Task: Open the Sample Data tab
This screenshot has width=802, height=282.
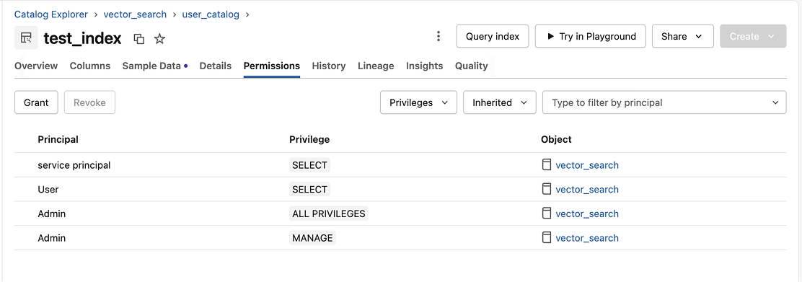Action: pyautogui.click(x=154, y=66)
